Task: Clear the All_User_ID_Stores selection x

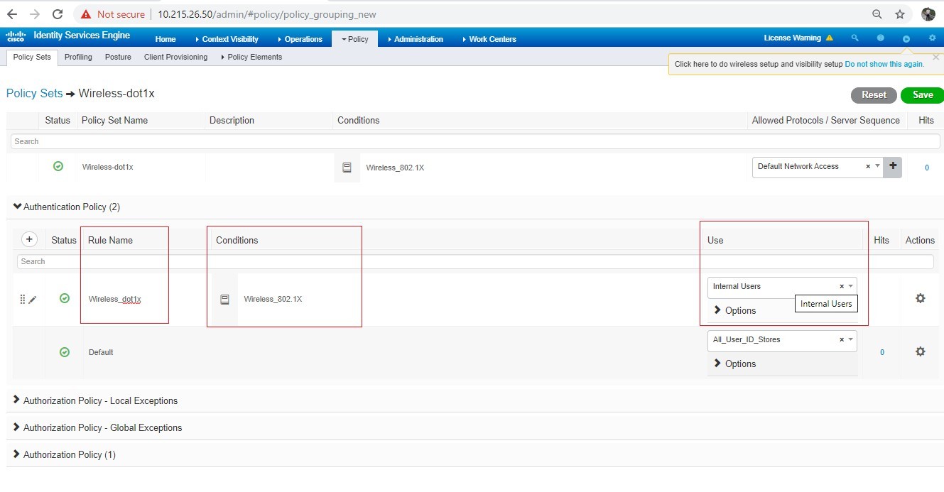Action: (842, 340)
